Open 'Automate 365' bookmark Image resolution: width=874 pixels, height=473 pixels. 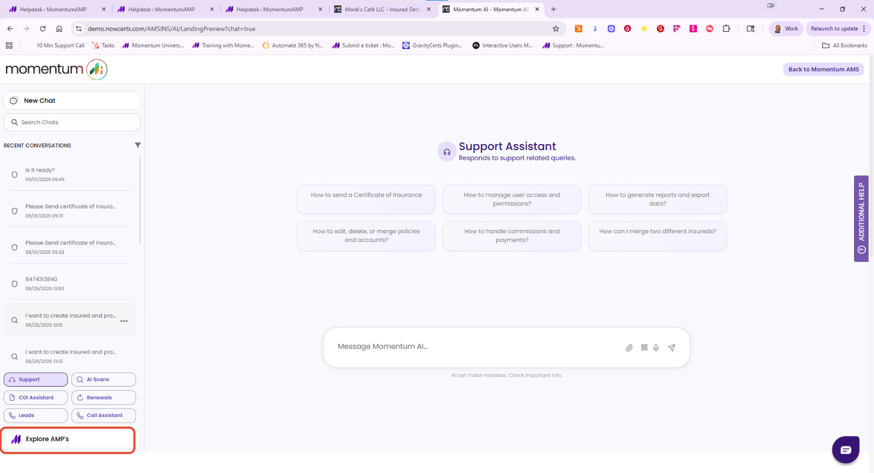(x=293, y=45)
